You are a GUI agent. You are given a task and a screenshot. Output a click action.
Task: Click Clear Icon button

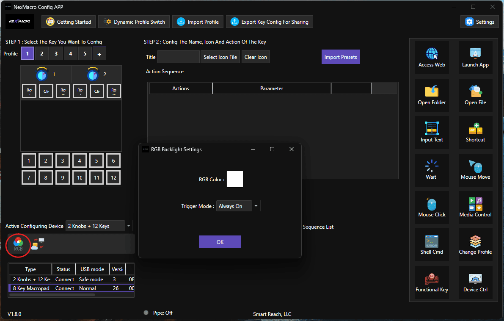pyautogui.click(x=256, y=57)
